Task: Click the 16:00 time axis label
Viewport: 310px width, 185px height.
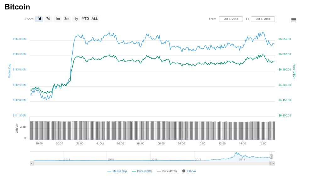Action: click(263, 143)
